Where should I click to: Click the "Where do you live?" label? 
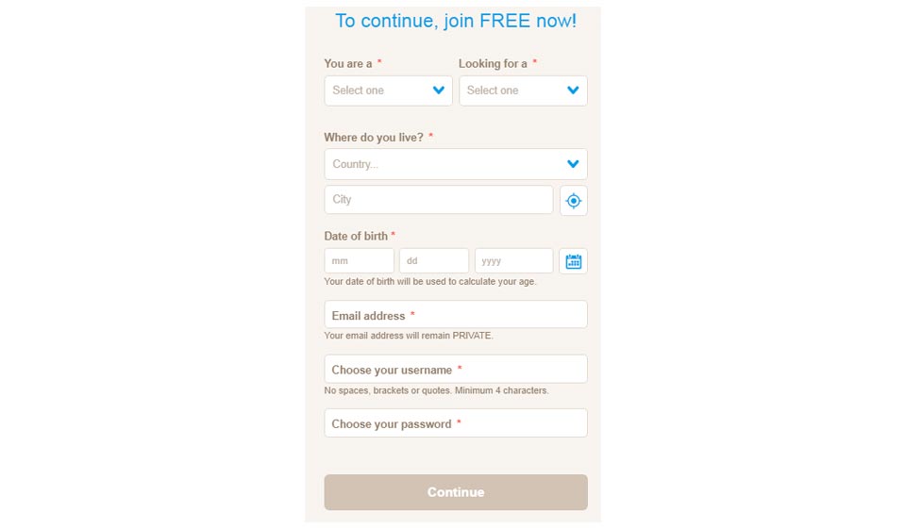(x=374, y=138)
